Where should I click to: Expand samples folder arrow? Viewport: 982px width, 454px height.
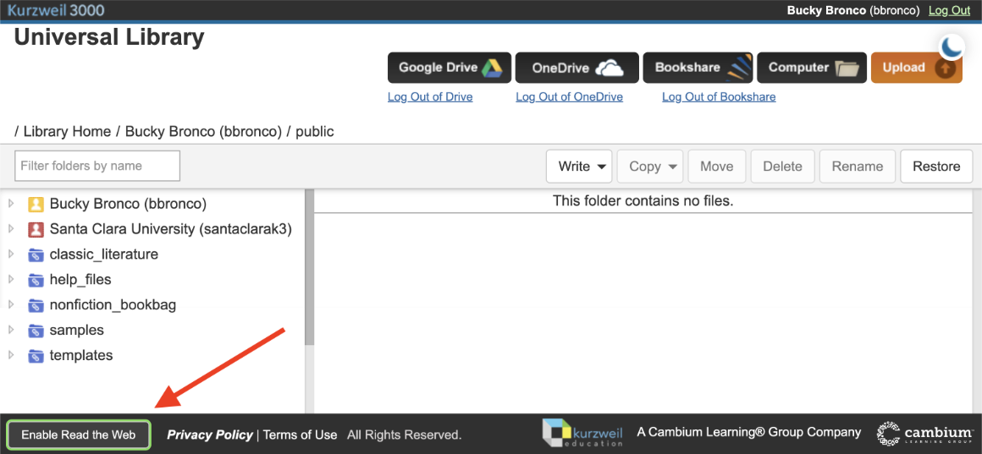(11, 330)
